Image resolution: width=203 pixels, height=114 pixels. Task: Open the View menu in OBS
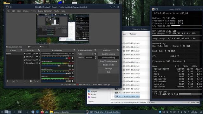[19, 11]
